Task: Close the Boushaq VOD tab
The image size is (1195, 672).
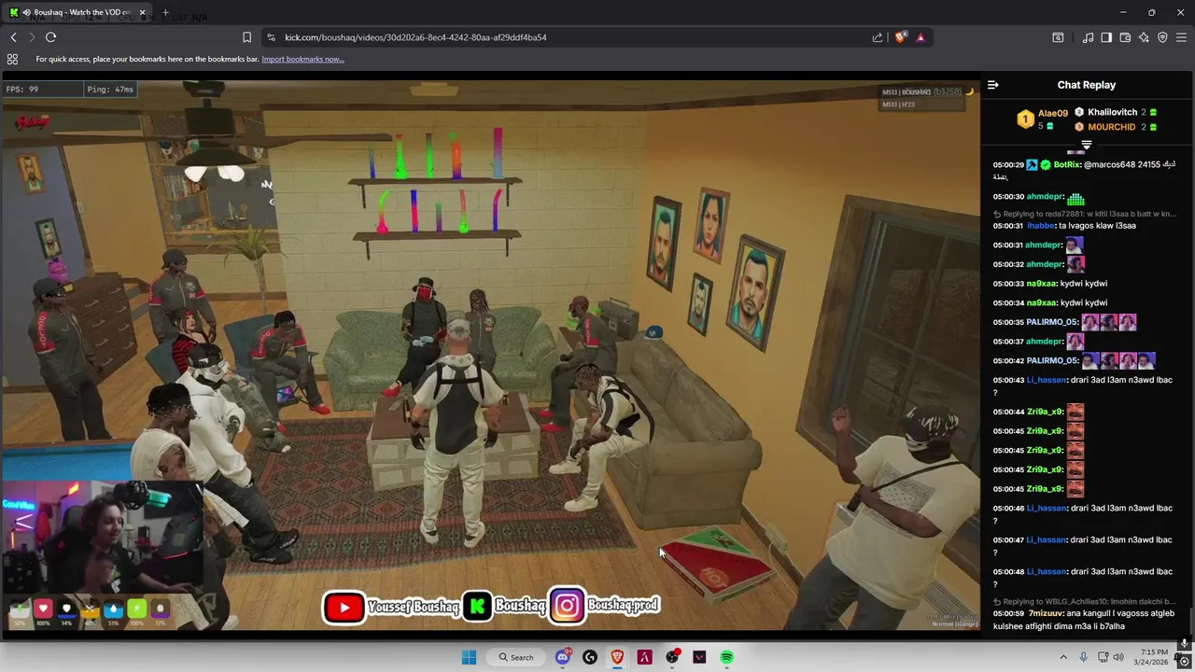Action: 142,12
